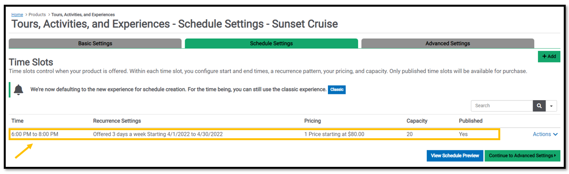
Task: Click the search magnifier icon button
Action: [x=539, y=106]
